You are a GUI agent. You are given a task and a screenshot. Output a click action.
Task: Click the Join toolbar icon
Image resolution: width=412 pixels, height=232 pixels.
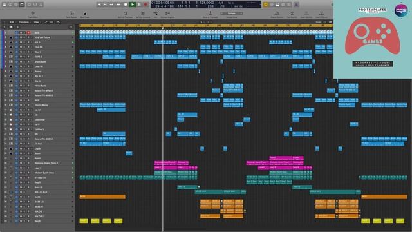pos(156,14)
